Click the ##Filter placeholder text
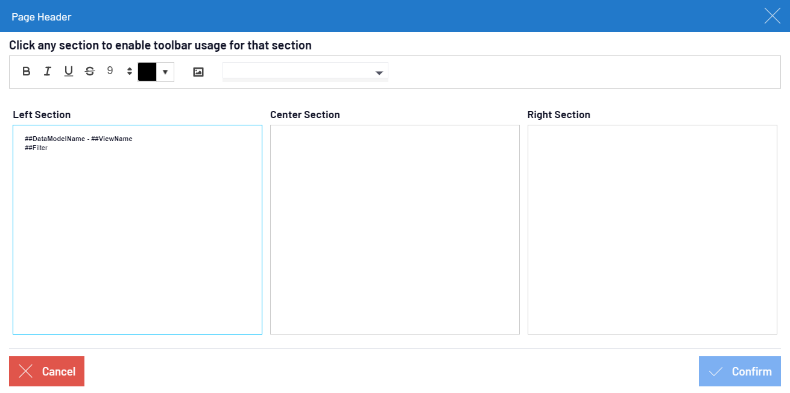This screenshot has width=790, height=393. [x=36, y=148]
